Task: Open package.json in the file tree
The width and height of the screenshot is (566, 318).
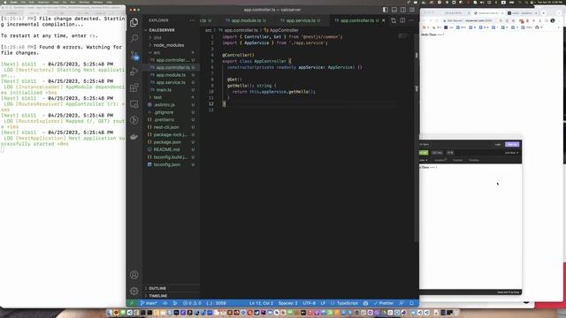Action: click(167, 142)
